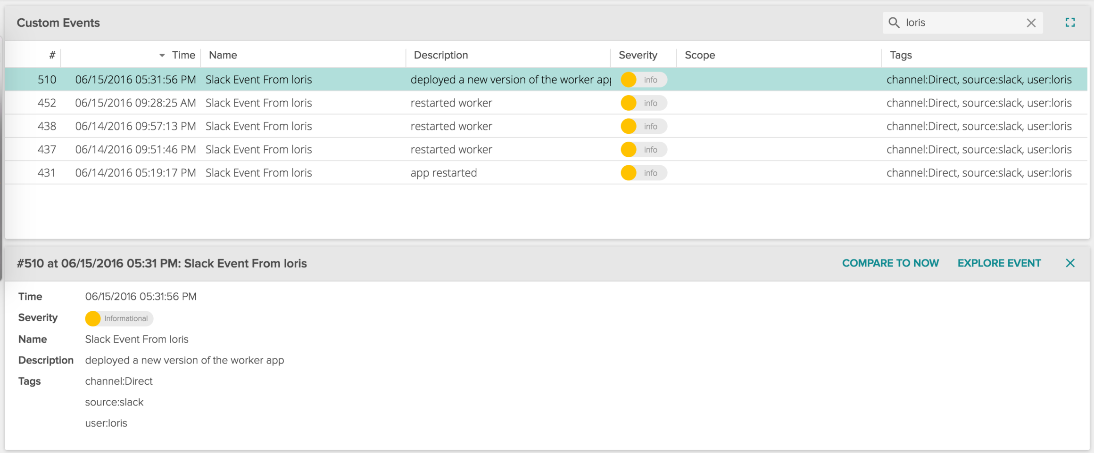Click user:loris tag in details

click(106, 423)
